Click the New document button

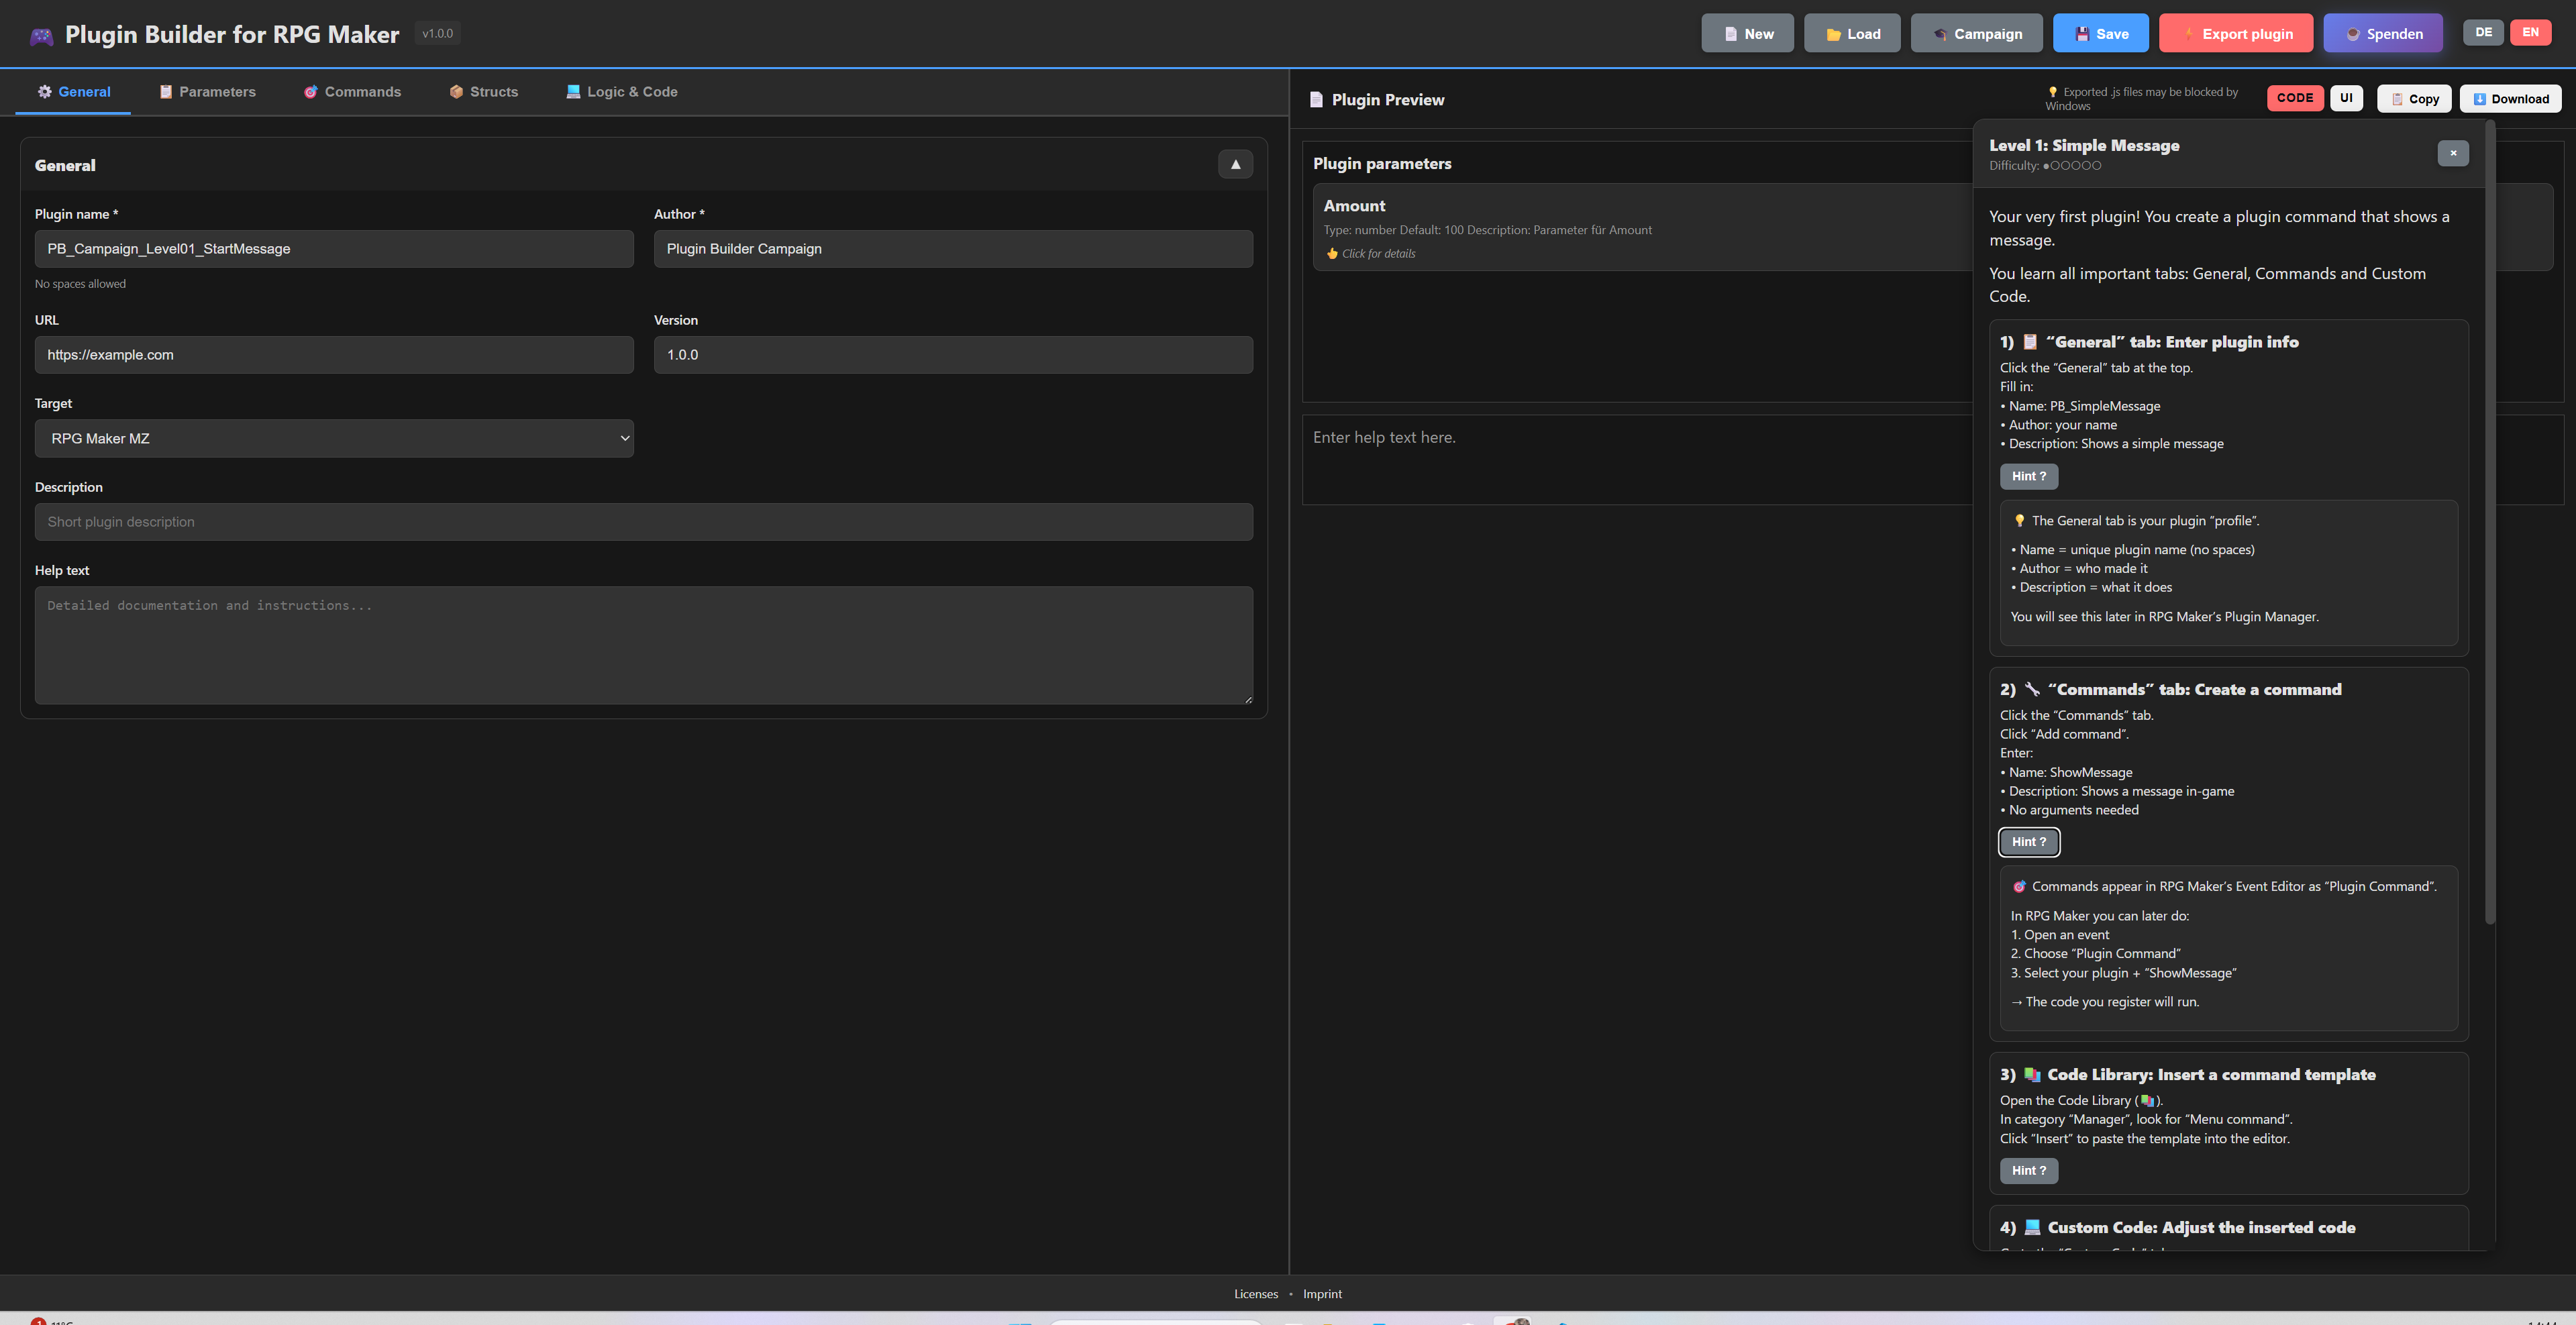click(1747, 34)
